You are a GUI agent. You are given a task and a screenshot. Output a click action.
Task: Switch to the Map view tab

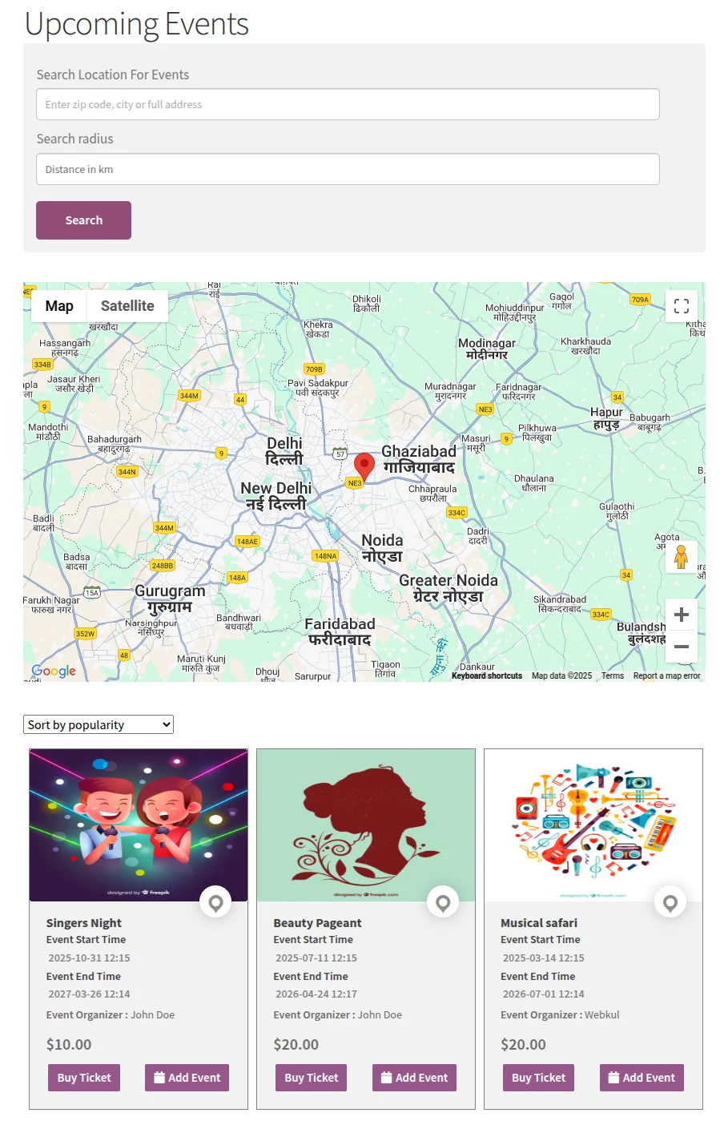(x=58, y=305)
